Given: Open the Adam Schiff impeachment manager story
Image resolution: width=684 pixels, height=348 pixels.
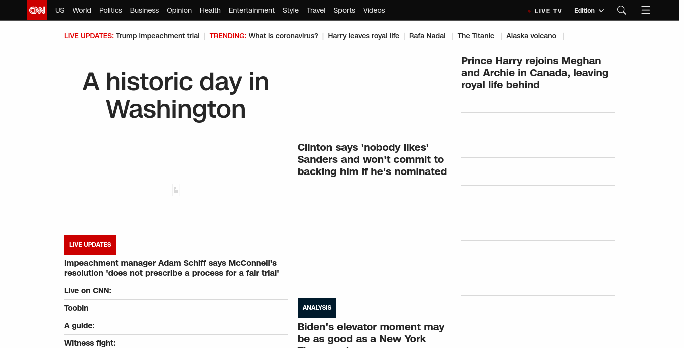Looking at the screenshot, I should [170, 268].
